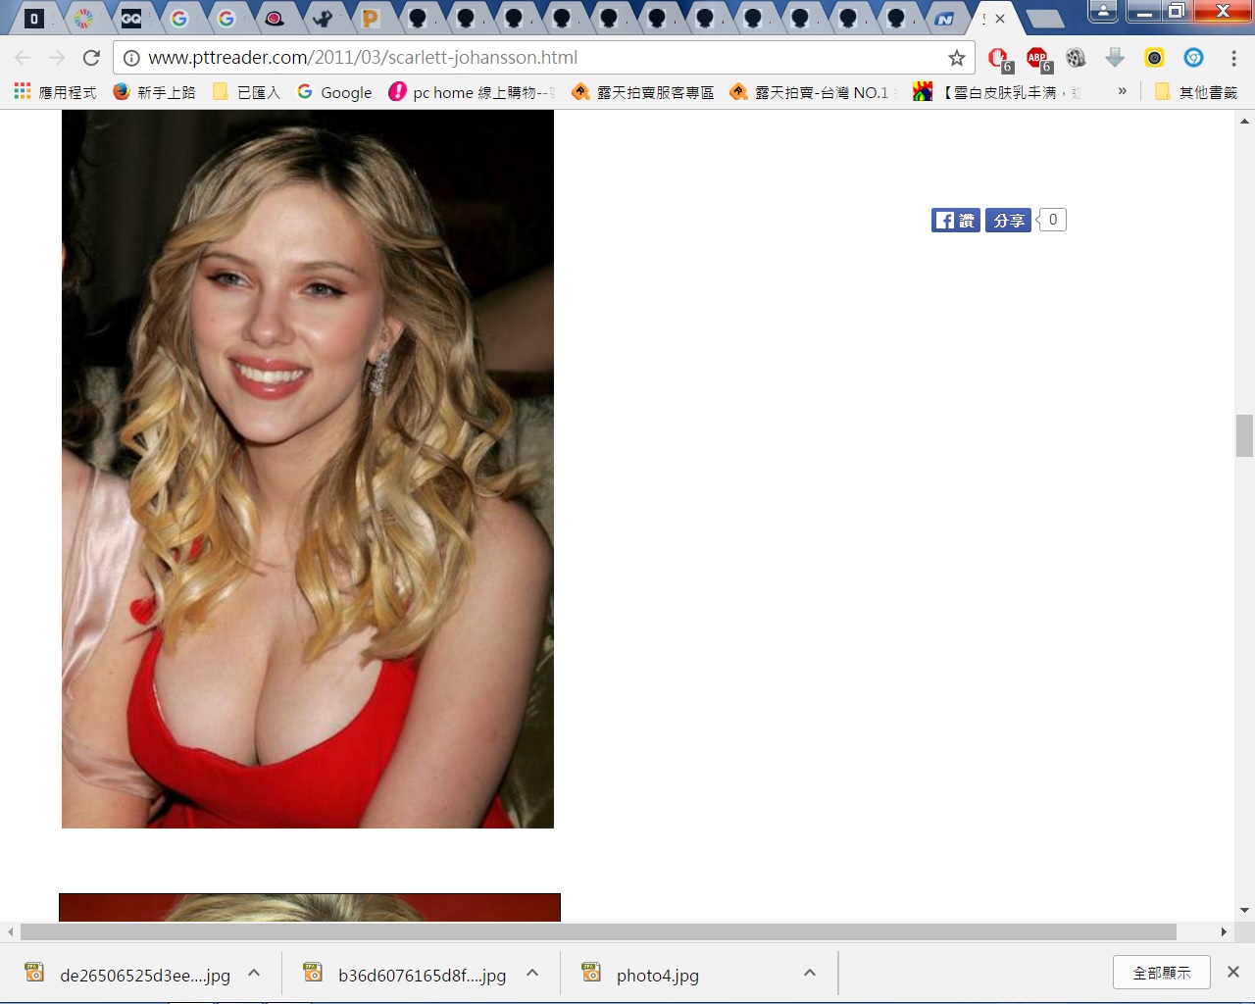This screenshot has height=1004, width=1255.
Task: Click the horizontal scrollbar left arrow
Action: click(10, 931)
